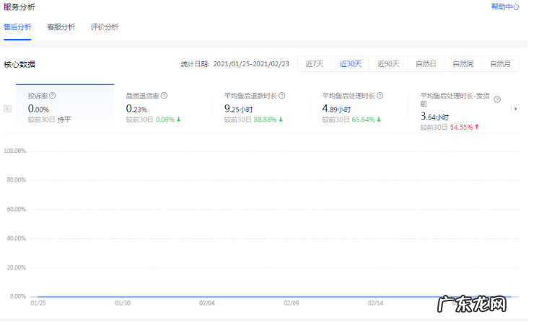
Task: Open the 自然月 date picker
Action: click(500, 63)
